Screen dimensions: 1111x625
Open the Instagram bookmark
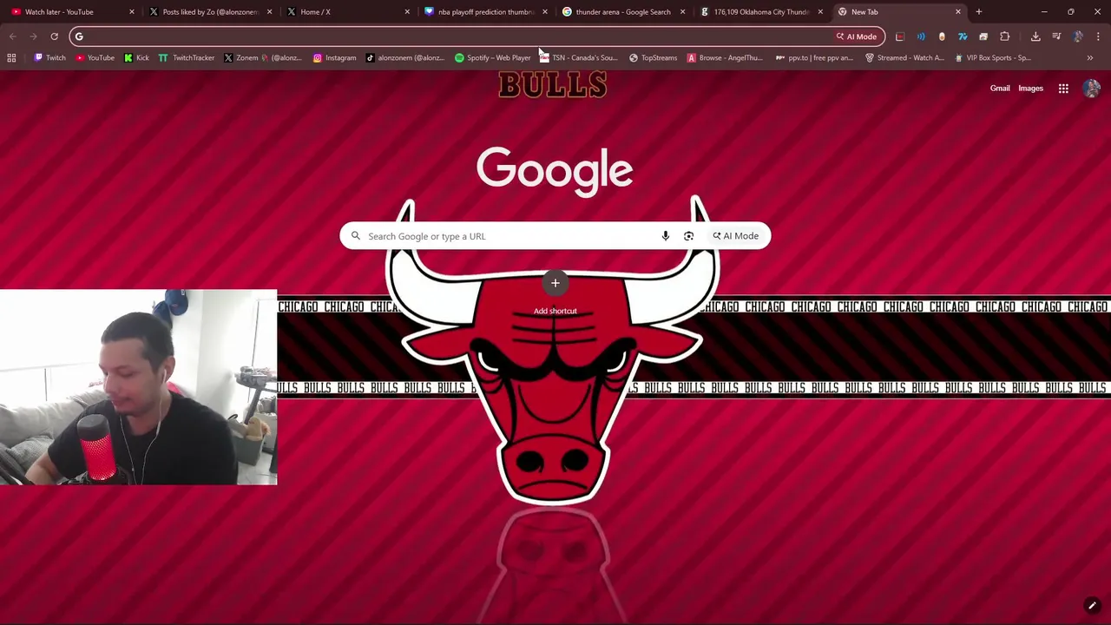334,58
